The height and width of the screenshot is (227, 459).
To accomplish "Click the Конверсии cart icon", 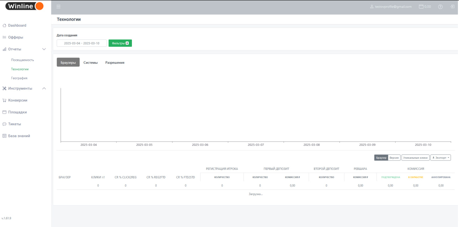I will pos(5,100).
